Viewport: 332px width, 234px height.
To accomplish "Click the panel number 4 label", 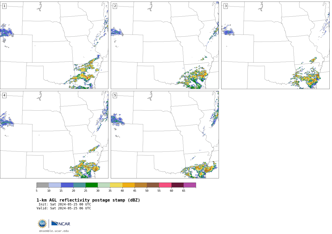I will click(4, 95).
